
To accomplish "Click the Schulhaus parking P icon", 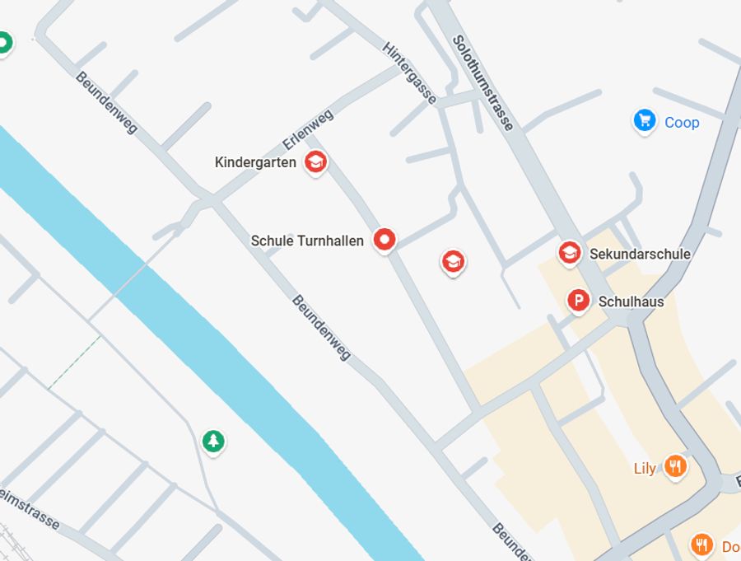I will click(x=578, y=301).
